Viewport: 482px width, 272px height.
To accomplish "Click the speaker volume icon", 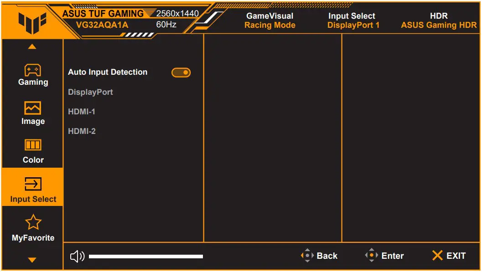I will point(77,256).
